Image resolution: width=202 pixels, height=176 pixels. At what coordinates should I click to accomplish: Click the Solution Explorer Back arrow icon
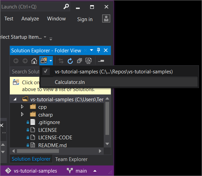pyautogui.click(x=16, y=61)
